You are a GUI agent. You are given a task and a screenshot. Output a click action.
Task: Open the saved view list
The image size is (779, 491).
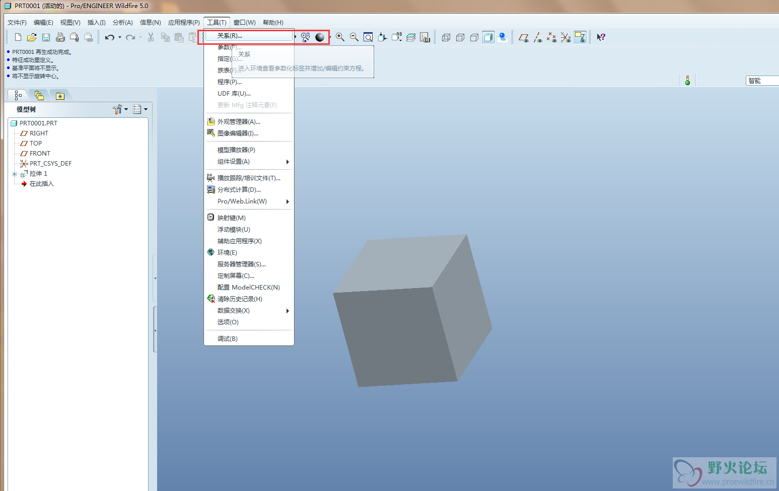click(397, 37)
